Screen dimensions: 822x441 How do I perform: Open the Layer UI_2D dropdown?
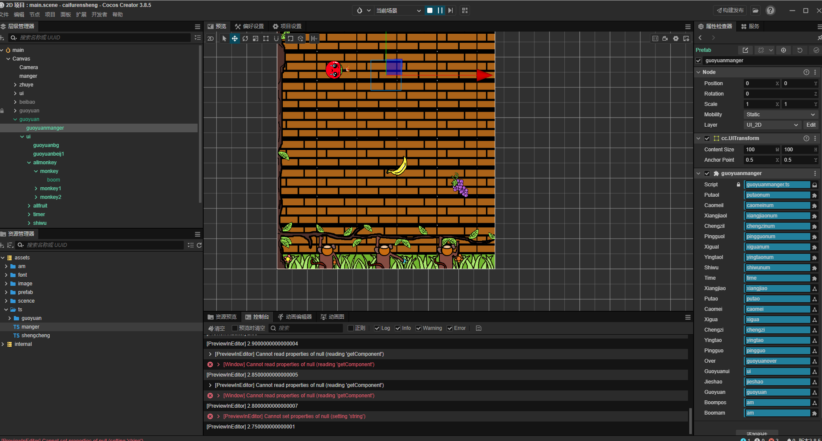pyautogui.click(x=772, y=125)
